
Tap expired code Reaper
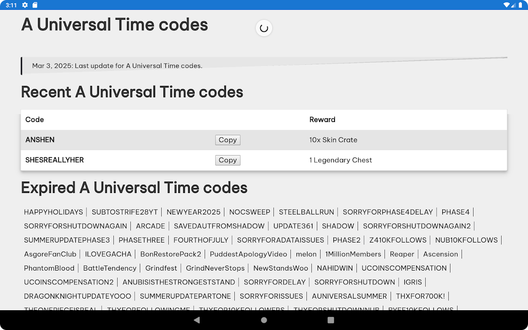402,254
